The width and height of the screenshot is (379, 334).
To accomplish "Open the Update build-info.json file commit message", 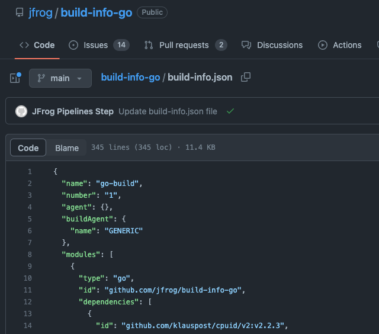I will click(x=168, y=111).
